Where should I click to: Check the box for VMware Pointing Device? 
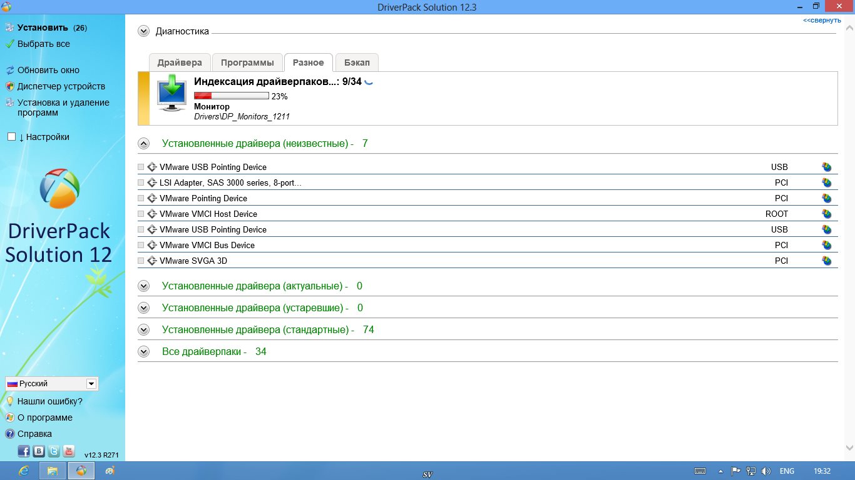[x=141, y=198]
